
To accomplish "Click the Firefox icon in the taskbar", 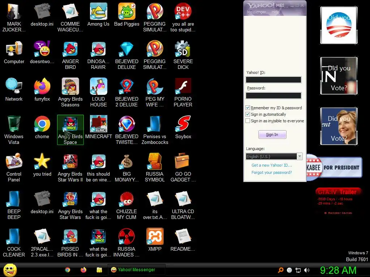I will pos(83,270).
